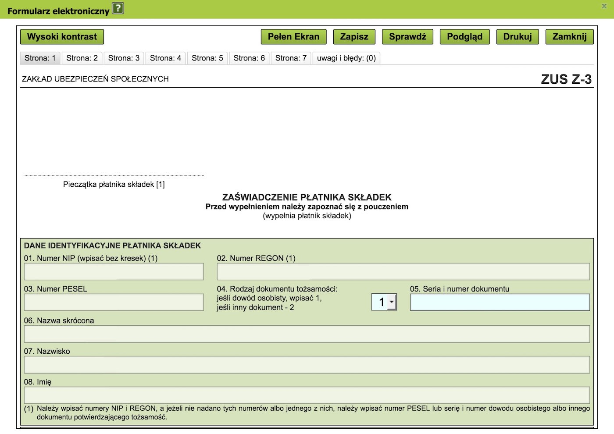Screen dimensions: 614x434
Task: Print the form with Drukuj
Action: (x=518, y=37)
